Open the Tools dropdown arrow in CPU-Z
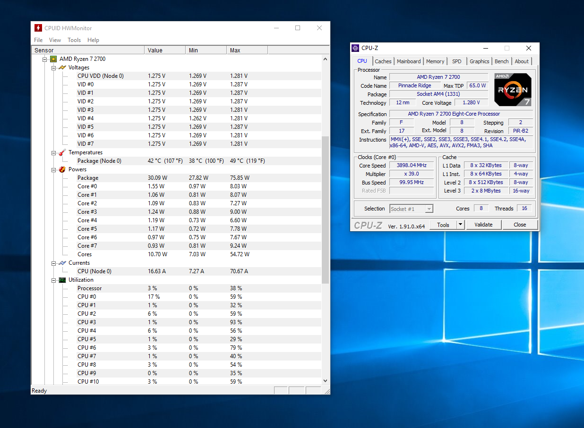The height and width of the screenshot is (428, 584). point(461,225)
